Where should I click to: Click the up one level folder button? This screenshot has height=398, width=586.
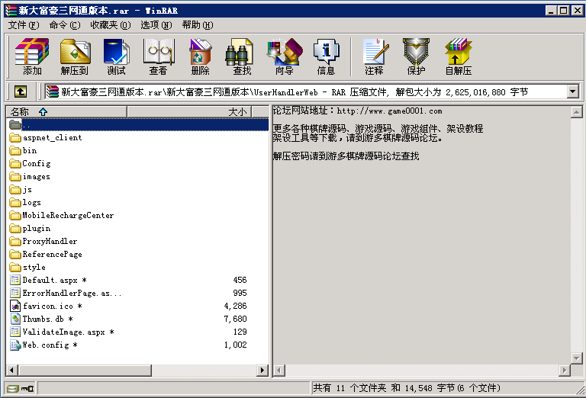[x=20, y=91]
